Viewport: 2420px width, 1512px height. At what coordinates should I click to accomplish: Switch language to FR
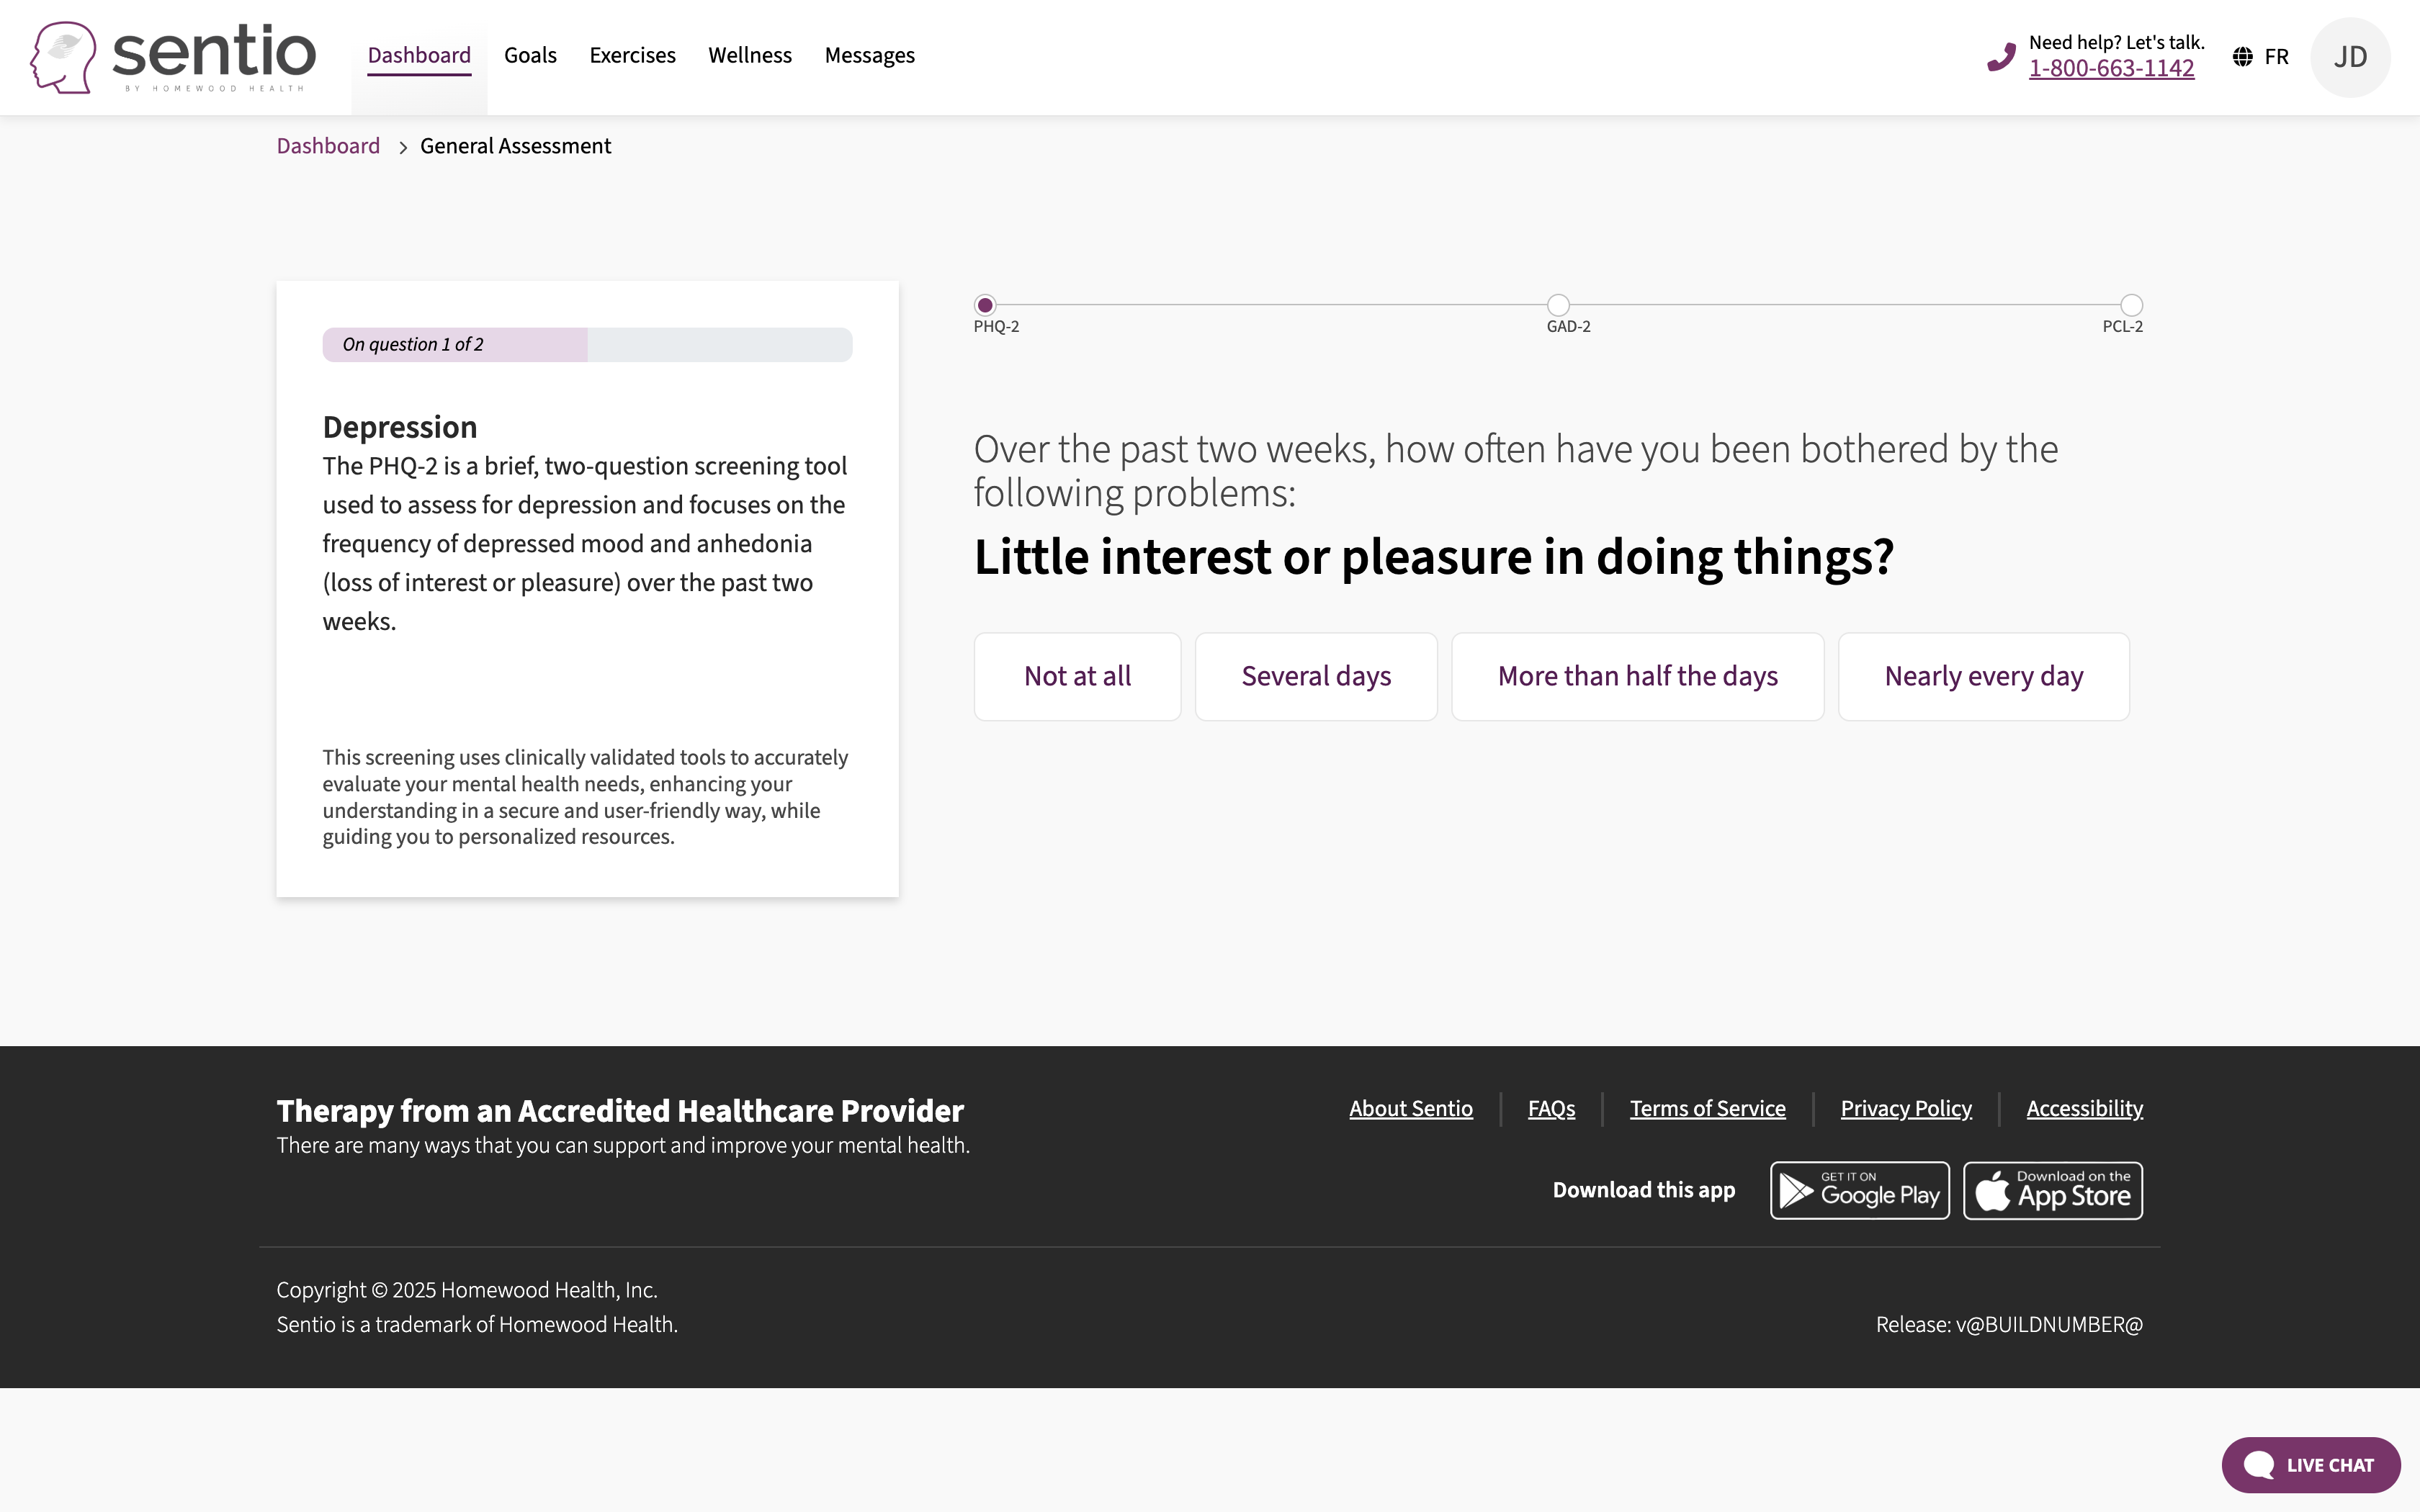point(2276,57)
